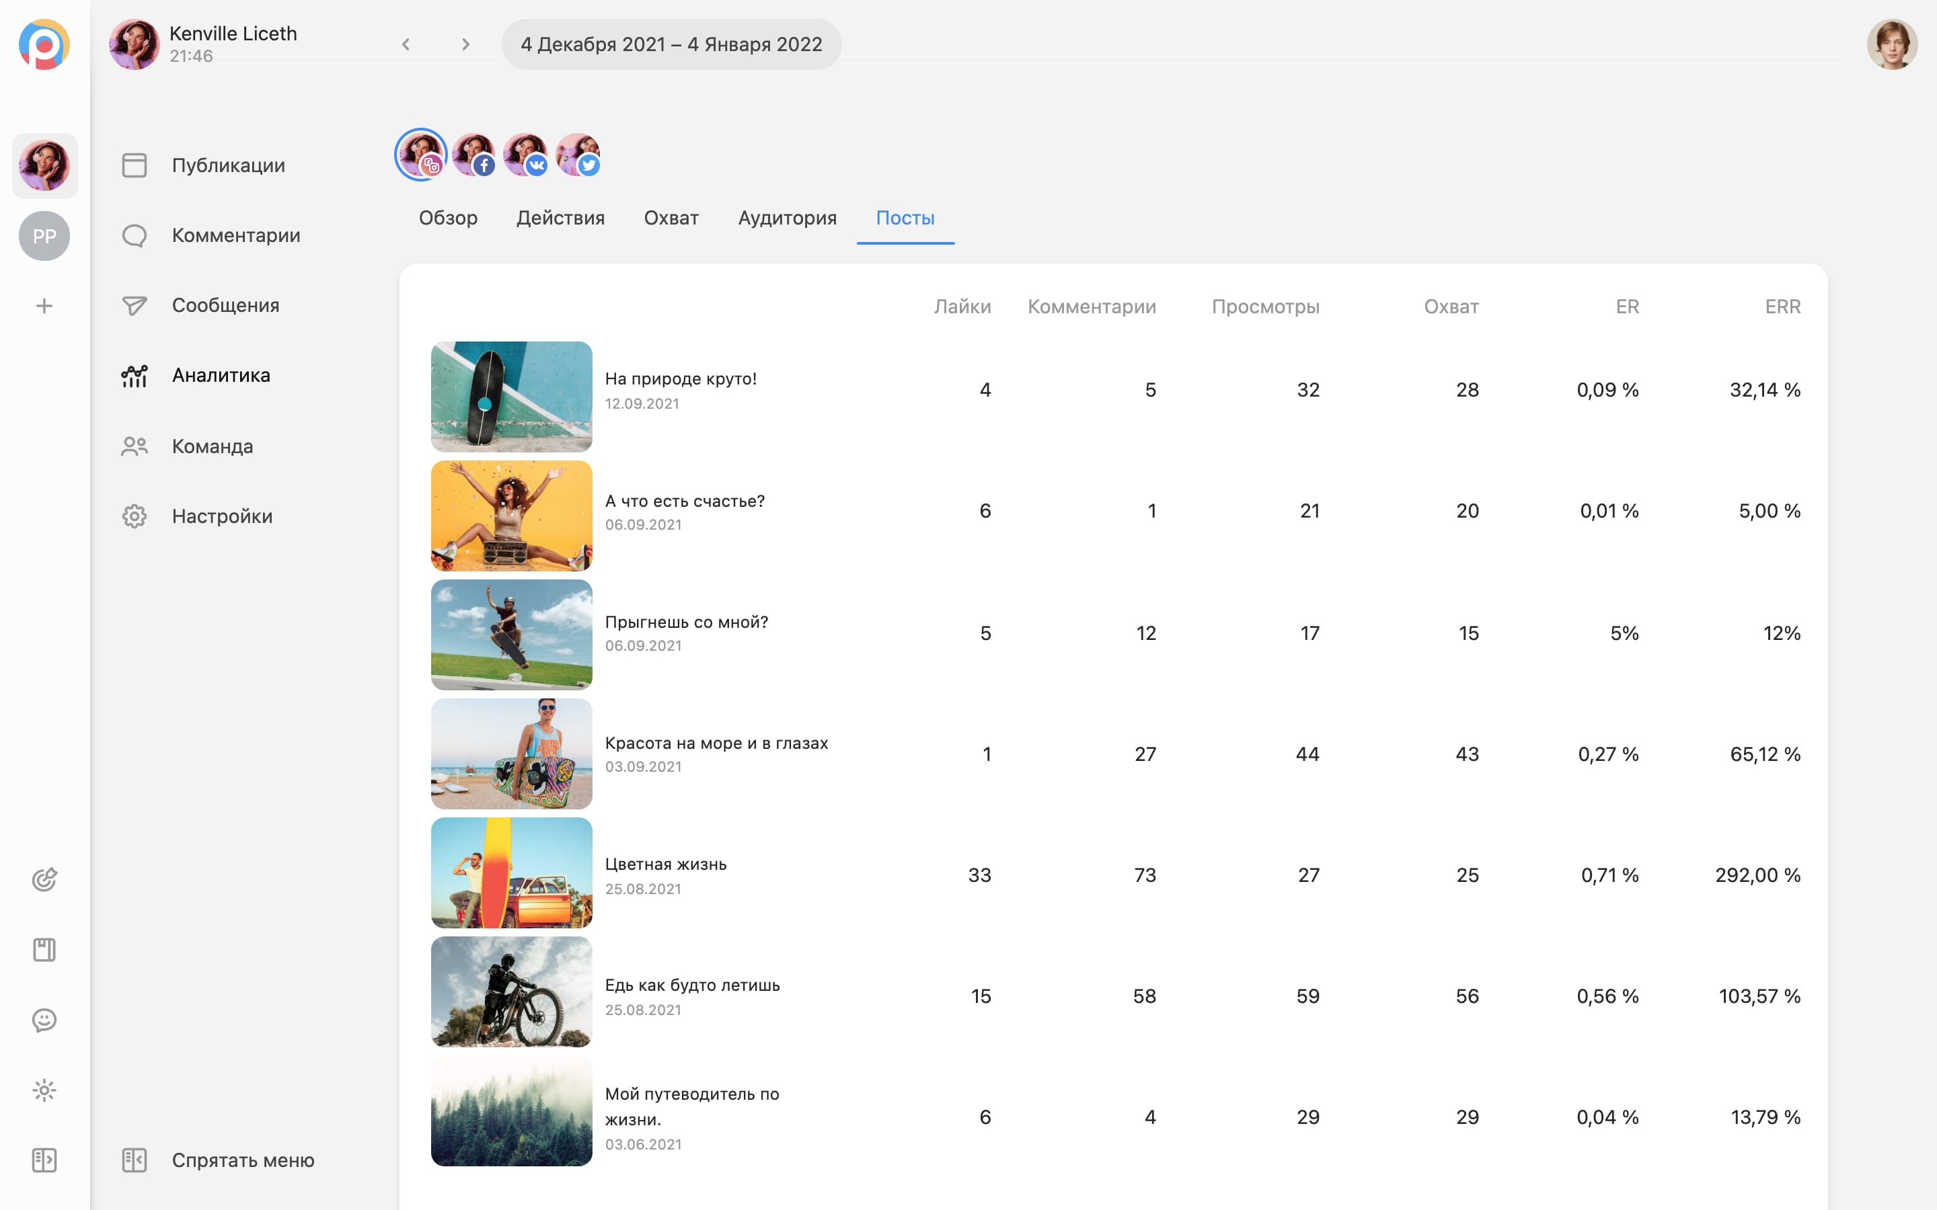
Task: Open Настройки in the side menu
Action: (222, 516)
